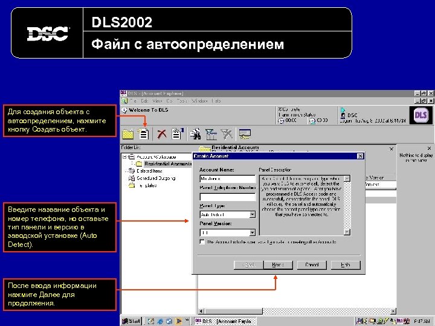435x326 pixels.
Task: Select Templates in folder tree
Action: point(147,185)
